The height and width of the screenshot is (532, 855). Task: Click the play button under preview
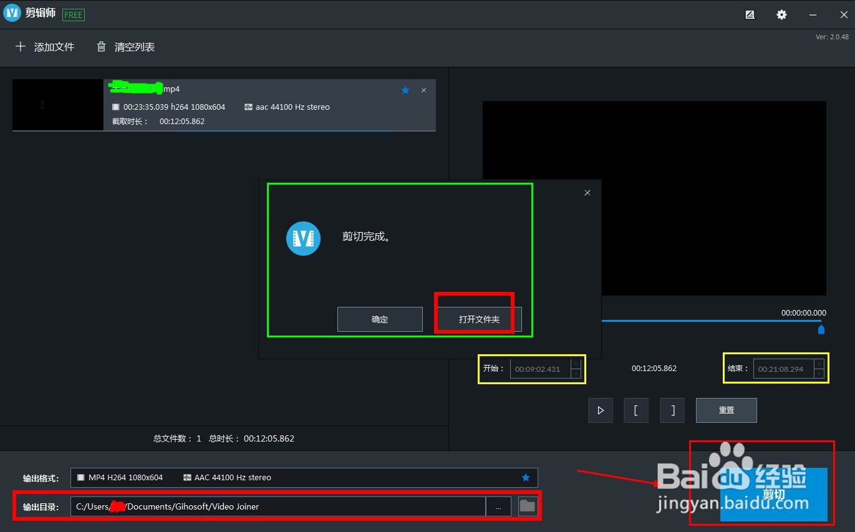tap(601, 410)
